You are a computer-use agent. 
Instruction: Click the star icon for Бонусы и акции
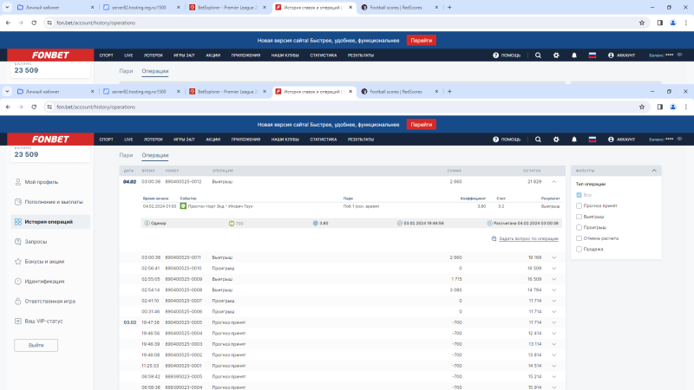point(18,261)
